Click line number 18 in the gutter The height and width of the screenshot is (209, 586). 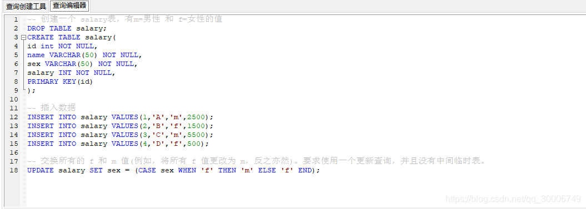pos(14,171)
